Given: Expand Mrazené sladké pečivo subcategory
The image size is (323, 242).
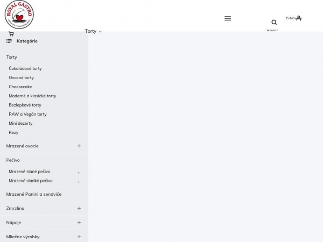Looking at the screenshot, I should (79, 182).
